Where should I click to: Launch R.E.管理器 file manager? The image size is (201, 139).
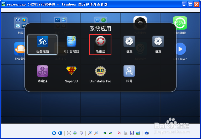coord(71,45)
